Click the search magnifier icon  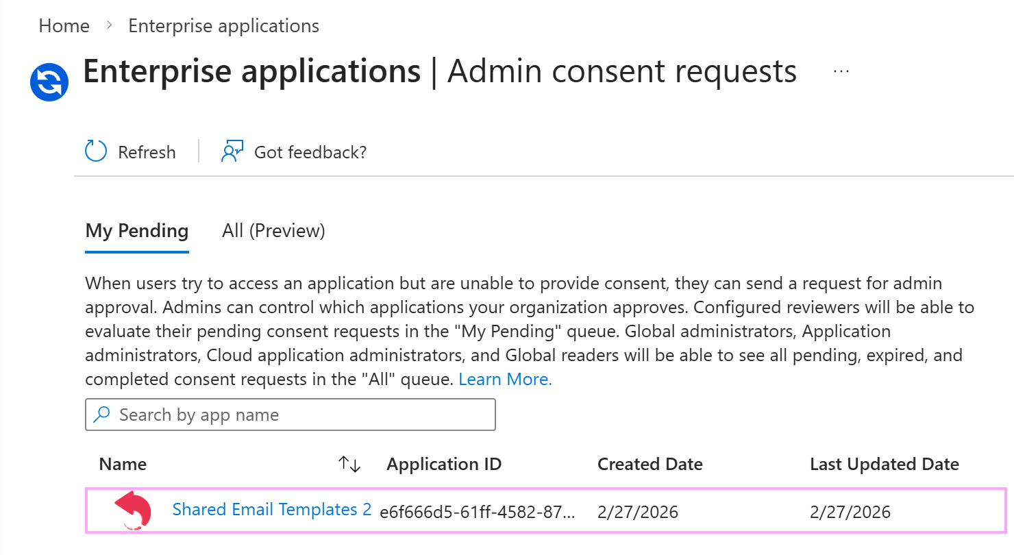tap(102, 415)
